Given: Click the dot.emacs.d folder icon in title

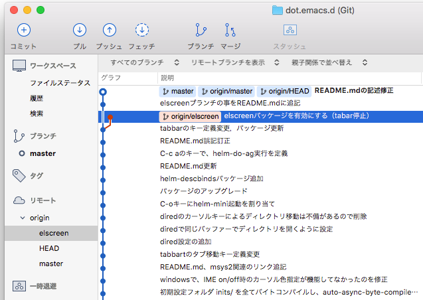Looking at the screenshot, I should [277, 10].
